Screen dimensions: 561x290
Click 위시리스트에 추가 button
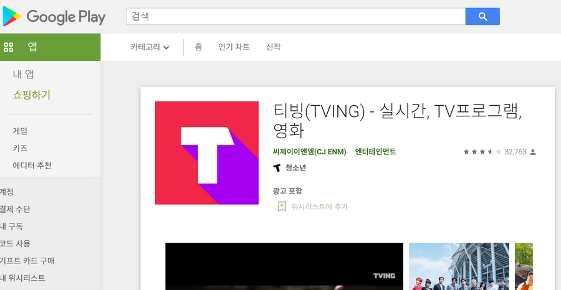313,207
